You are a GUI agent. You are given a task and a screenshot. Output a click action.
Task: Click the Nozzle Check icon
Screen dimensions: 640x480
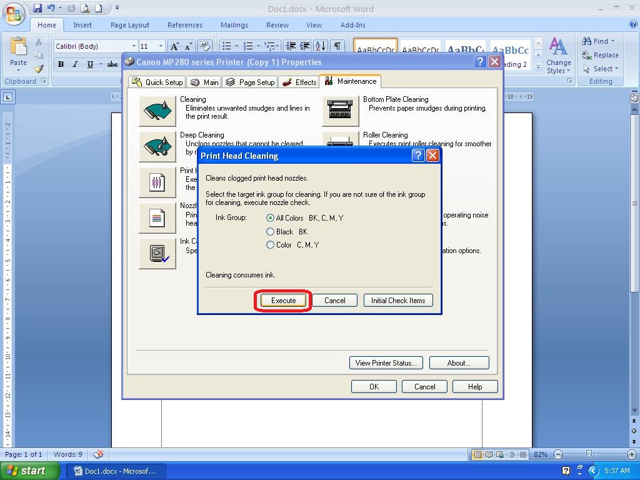coord(157,218)
